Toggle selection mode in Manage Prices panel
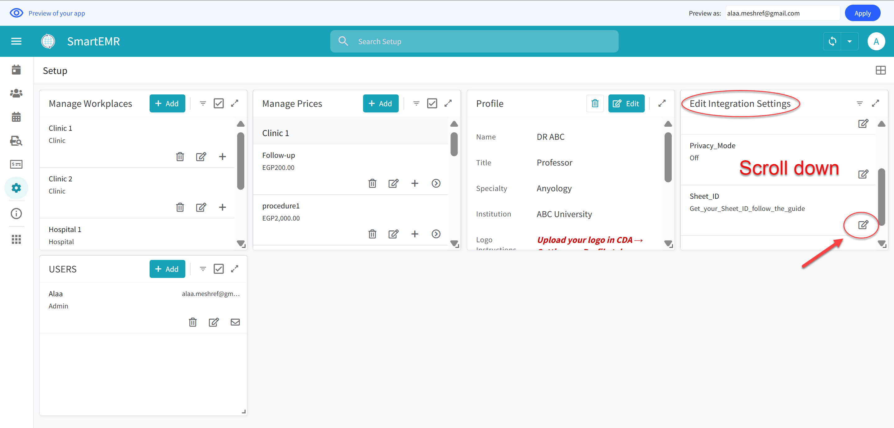 (432, 103)
